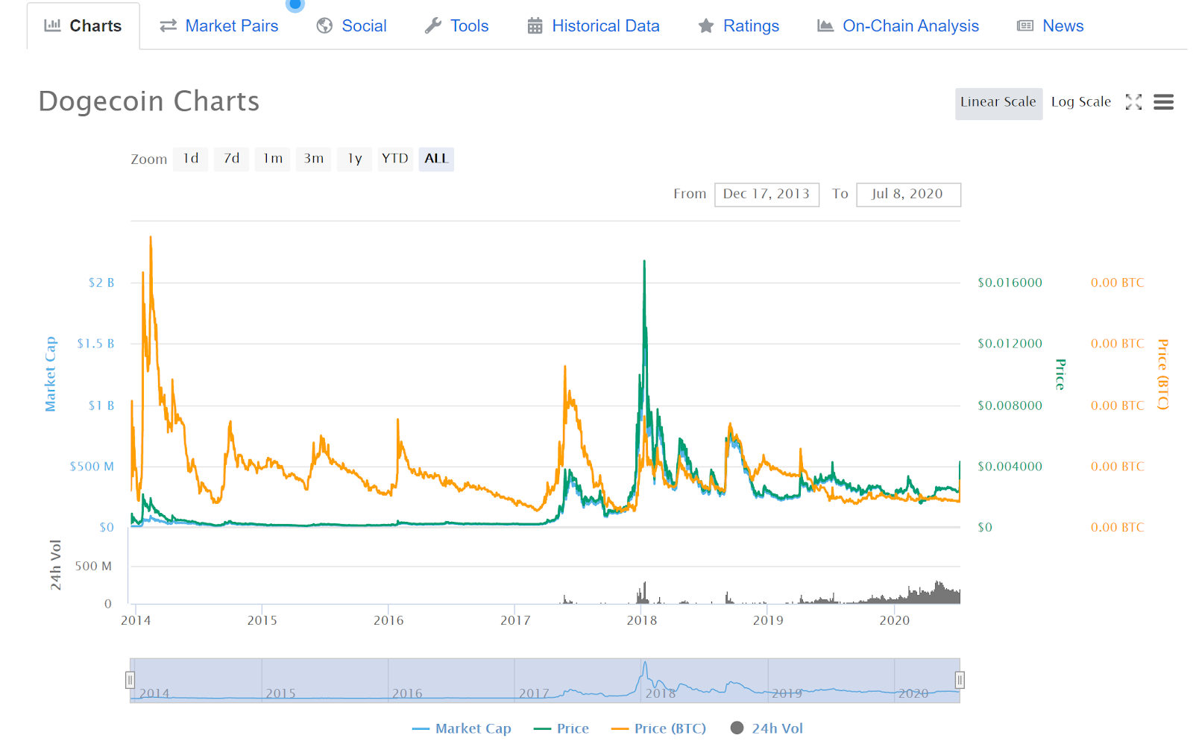Edit the To date field

[908, 195]
